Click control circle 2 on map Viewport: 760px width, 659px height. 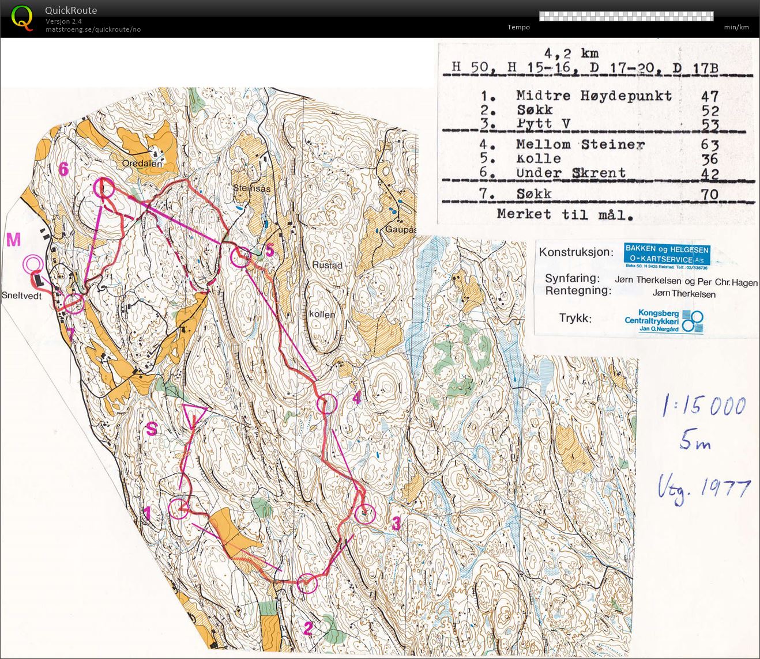[307, 583]
